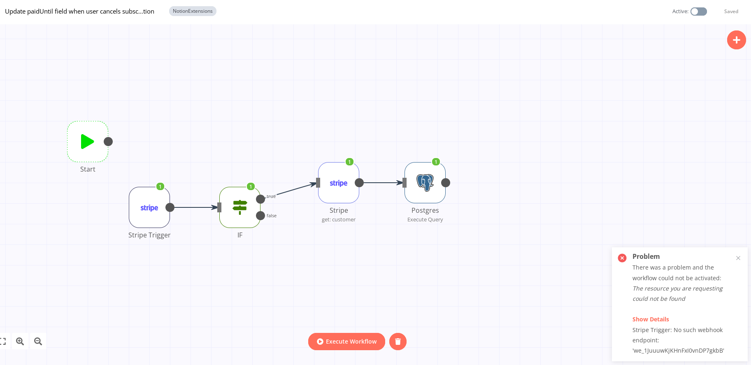Click the IF node input connector
Image resolution: width=751 pixels, height=365 pixels.
point(219,207)
